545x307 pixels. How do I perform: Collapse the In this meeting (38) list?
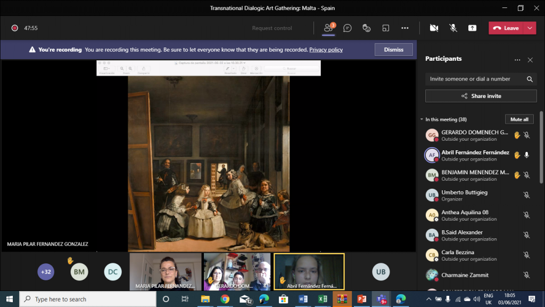pyautogui.click(x=422, y=119)
